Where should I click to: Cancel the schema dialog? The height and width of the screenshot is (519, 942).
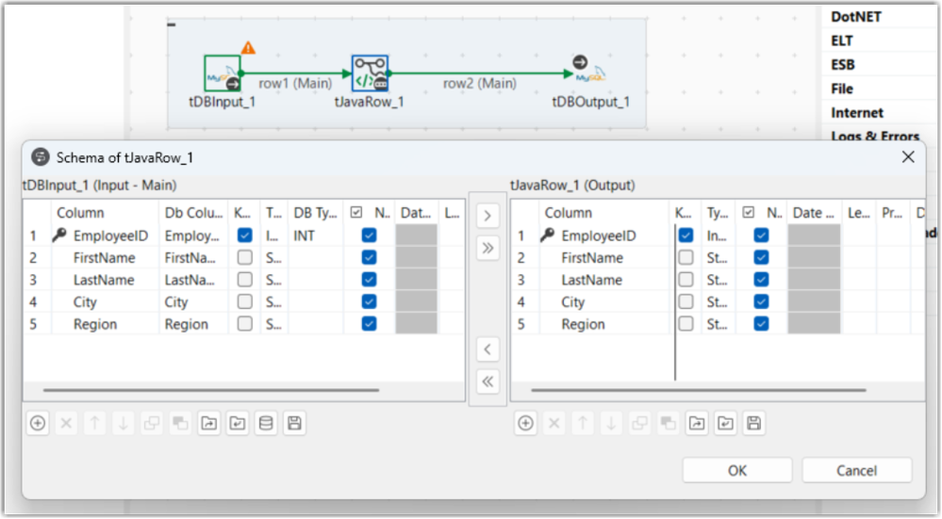857,470
